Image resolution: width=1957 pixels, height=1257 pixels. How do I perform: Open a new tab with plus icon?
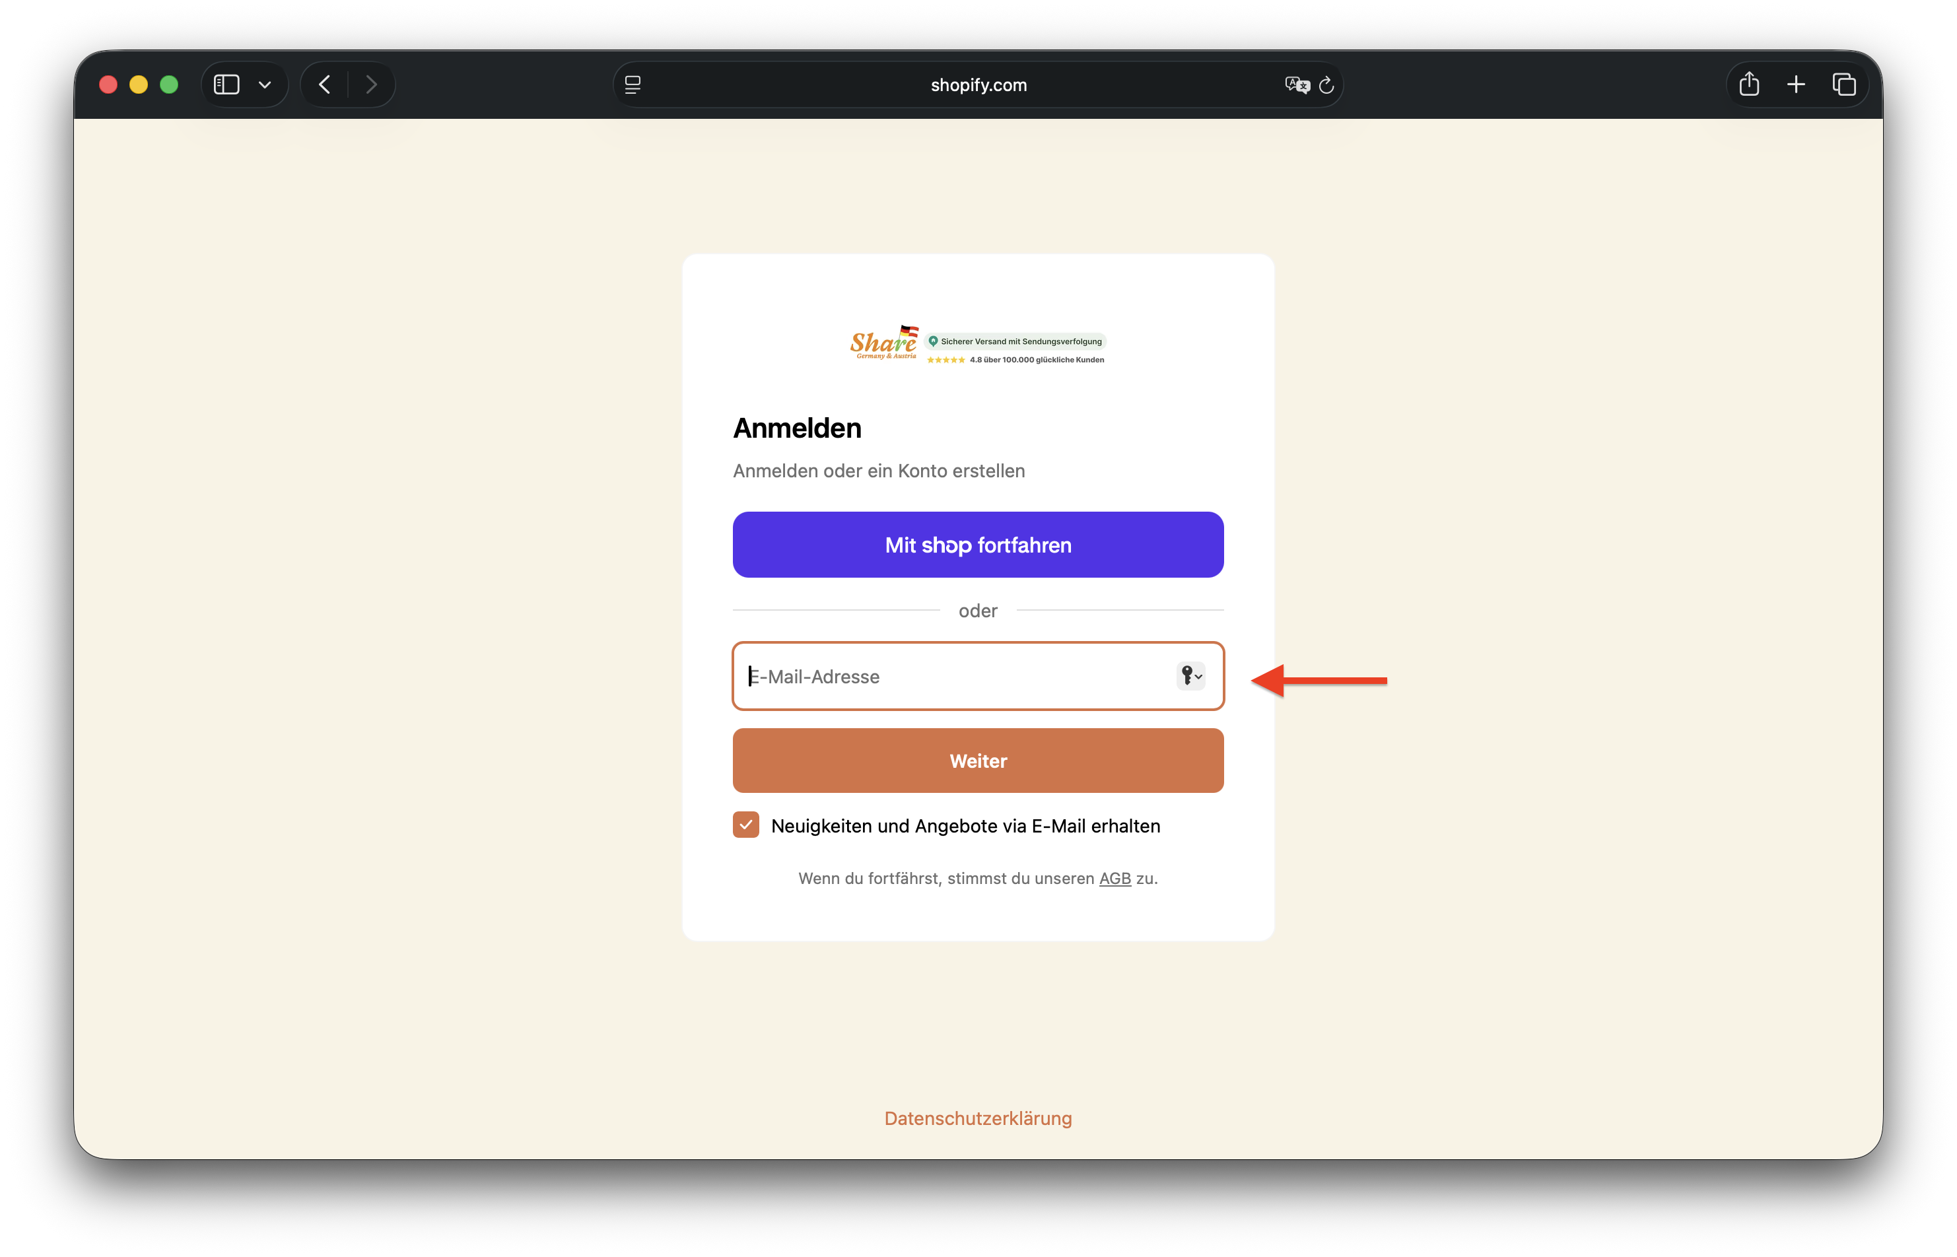click(x=1797, y=85)
